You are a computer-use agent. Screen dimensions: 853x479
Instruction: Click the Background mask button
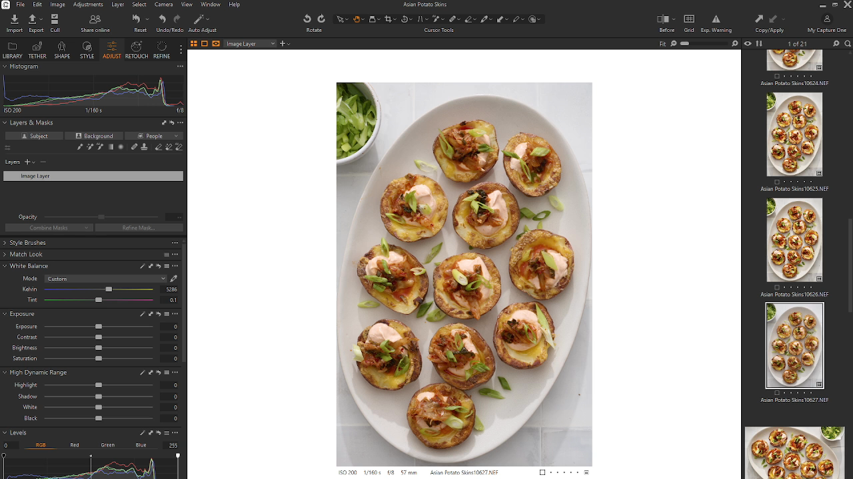pos(94,136)
